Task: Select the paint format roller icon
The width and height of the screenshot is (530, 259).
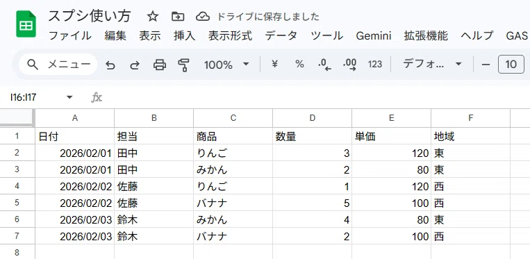Action: tap(183, 64)
